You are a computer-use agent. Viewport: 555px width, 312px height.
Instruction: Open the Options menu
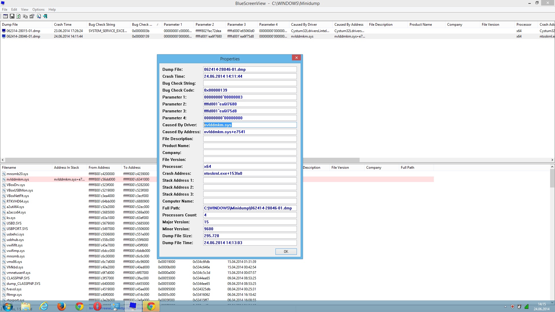pyautogui.click(x=38, y=10)
